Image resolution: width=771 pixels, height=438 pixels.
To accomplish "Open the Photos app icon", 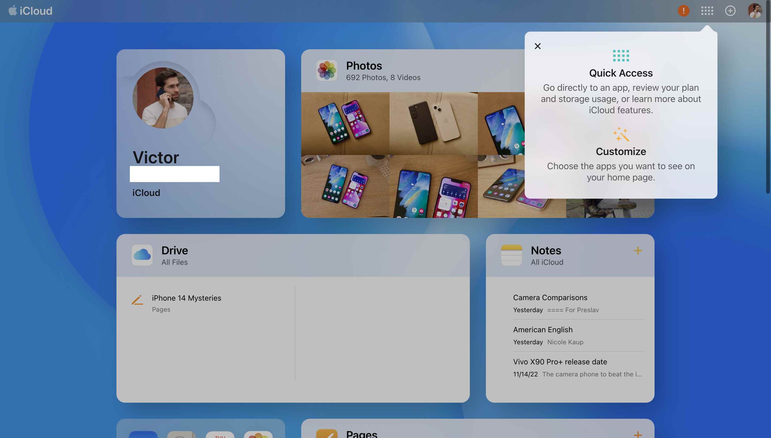I will point(327,70).
